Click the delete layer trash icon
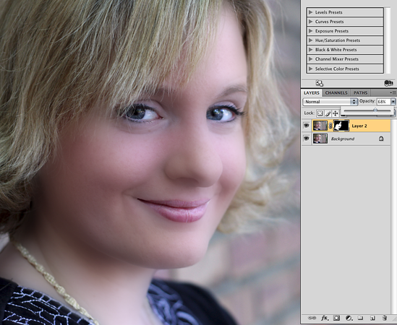The width and height of the screenshot is (397, 325). tap(384, 318)
